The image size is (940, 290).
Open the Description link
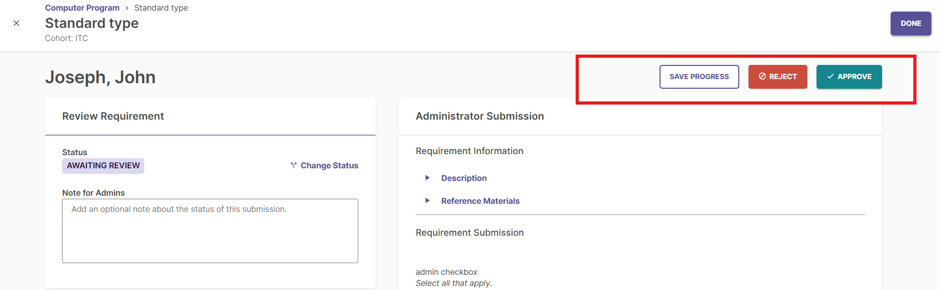(x=464, y=178)
